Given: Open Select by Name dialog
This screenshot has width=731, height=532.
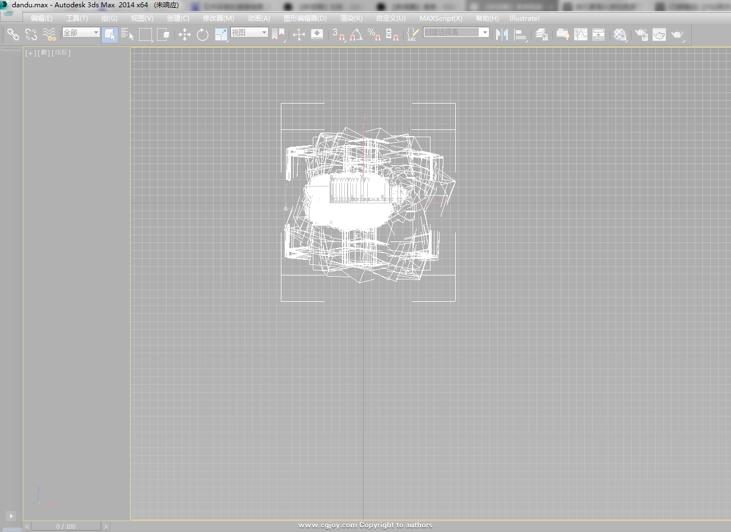Looking at the screenshot, I should click(128, 35).
